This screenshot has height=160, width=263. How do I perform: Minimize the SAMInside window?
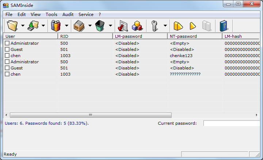pyautogui.click(x=228, y=4)
